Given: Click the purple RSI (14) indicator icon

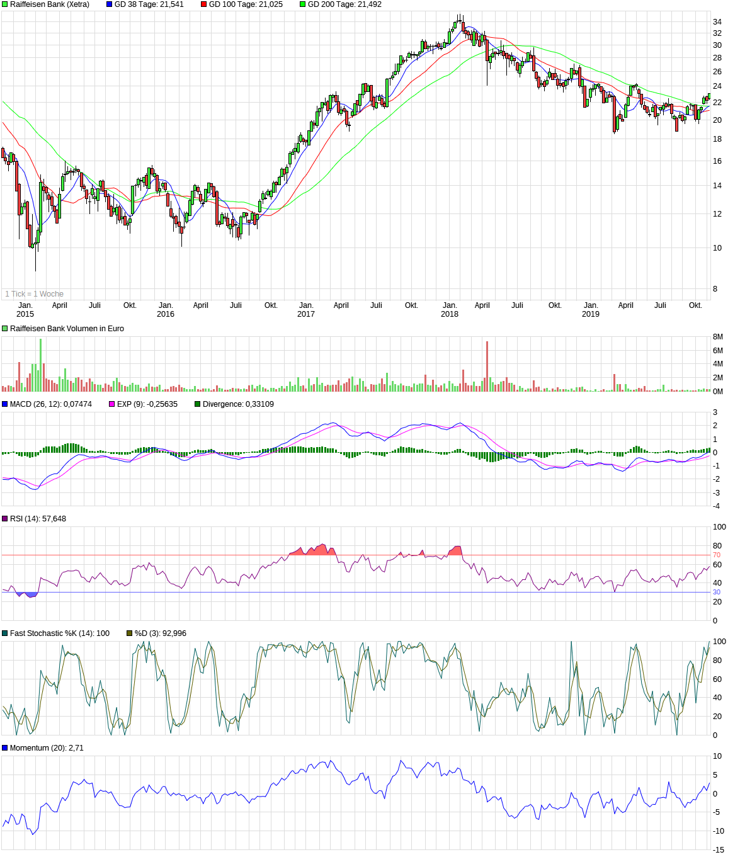Looking at the screenshot, I should 4,518.
